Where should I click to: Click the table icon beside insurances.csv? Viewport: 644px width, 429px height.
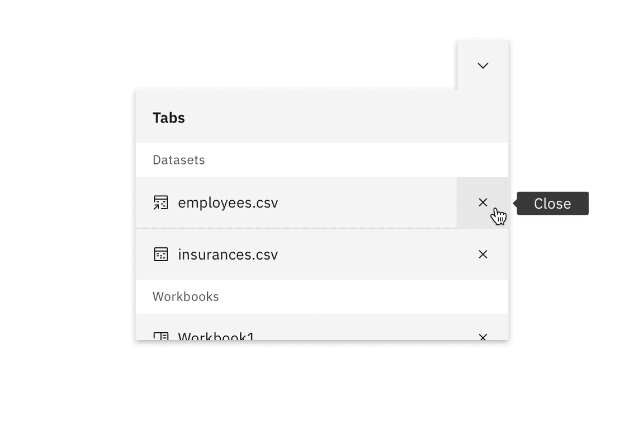(x=160, y=254)
